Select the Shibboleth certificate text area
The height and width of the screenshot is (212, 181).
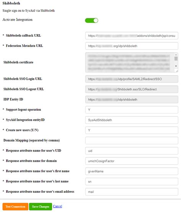(130, 62)
